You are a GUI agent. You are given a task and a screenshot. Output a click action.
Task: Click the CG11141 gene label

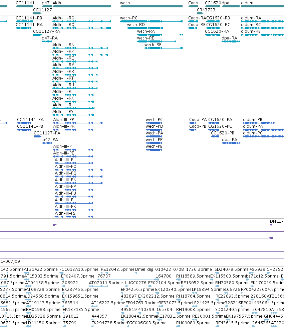(25, 3)
